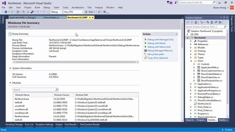The height and width of the screenshot is (132, 235).
Task: Click Set symbol paths link
Action: pyautogui.click(x=156, y=54)
